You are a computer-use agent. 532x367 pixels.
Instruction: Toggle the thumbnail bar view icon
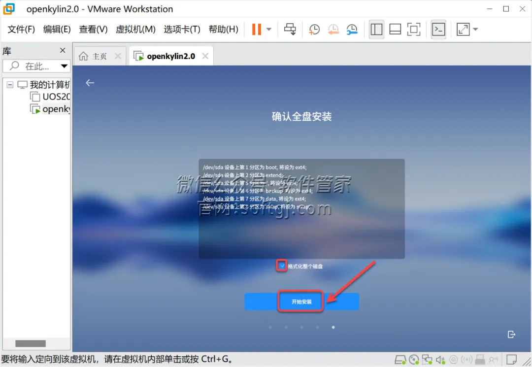coord(395,29)
